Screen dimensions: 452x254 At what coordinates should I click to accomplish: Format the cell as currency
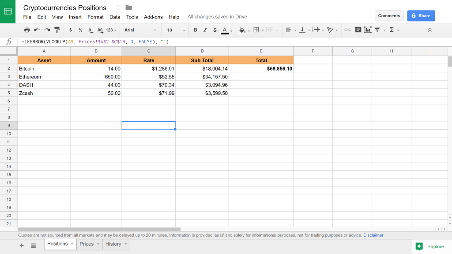[70, 30]
